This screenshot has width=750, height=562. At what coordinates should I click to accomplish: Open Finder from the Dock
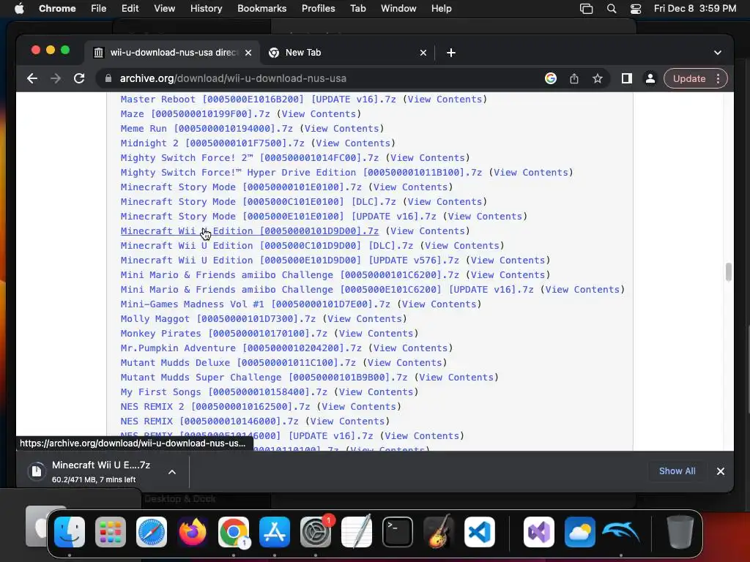[x=70, y=531]
